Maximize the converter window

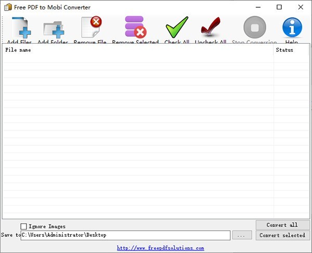pos(279,7)
